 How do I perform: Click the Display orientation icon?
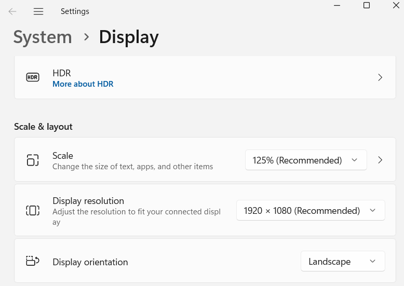point(33,261)
